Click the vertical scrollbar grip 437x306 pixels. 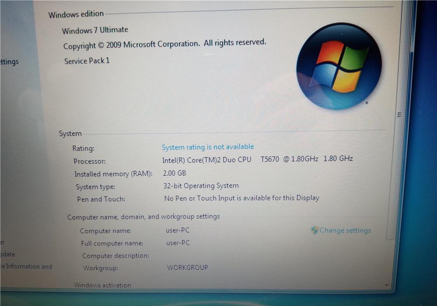pos(399,115)
